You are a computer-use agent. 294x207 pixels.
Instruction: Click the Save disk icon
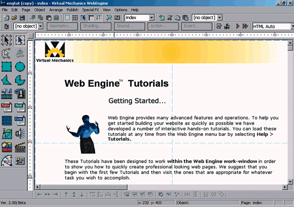point(22,18)
